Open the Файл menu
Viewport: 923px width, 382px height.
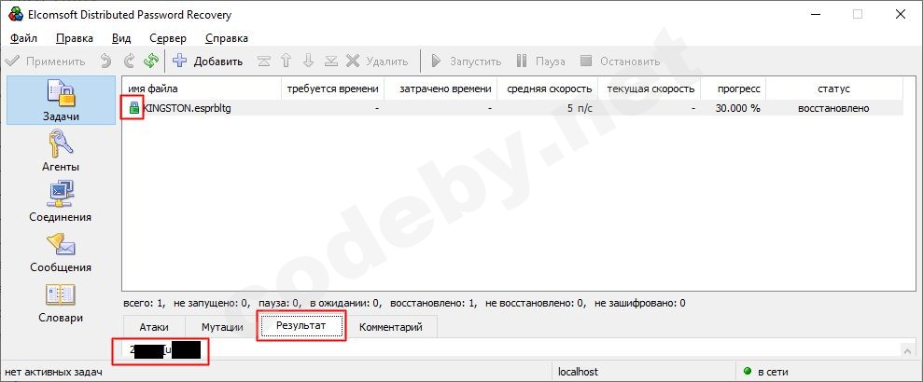tap(23, 38)
